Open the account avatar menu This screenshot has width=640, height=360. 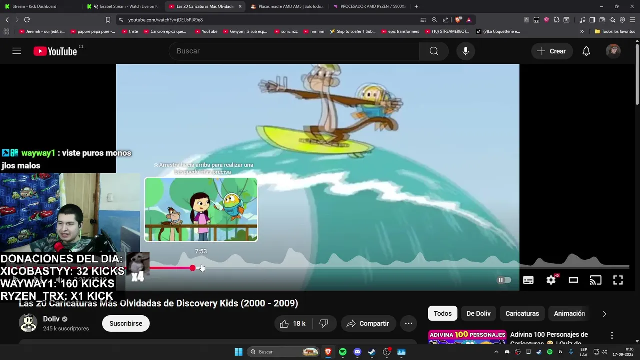coord(613,51)
